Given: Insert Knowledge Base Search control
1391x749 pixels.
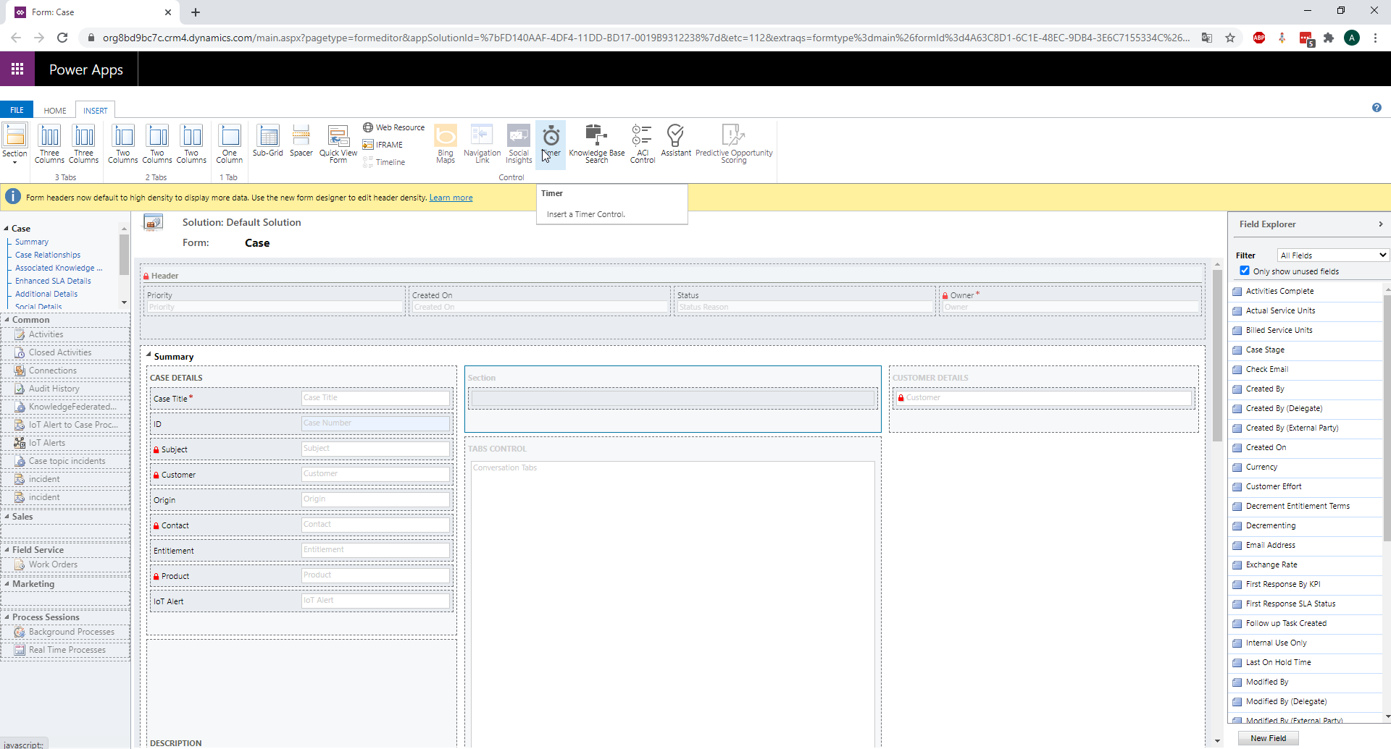Looking at the screenshot, I should [x=597, y=143].
